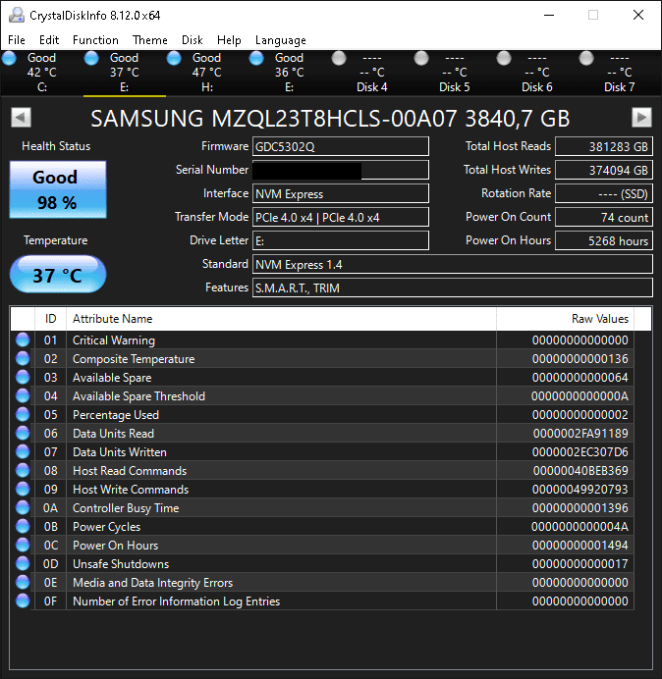Select the Unsafe Shutdowns attribute name
Viewport: 662px width, 679px height.
click(121, 564)
